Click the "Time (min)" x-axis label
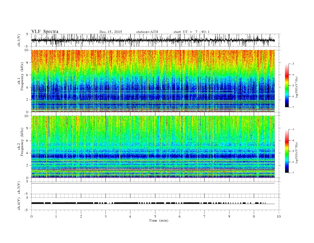The height and width of the screenshot is (243, 314). (x=159, y=220)
